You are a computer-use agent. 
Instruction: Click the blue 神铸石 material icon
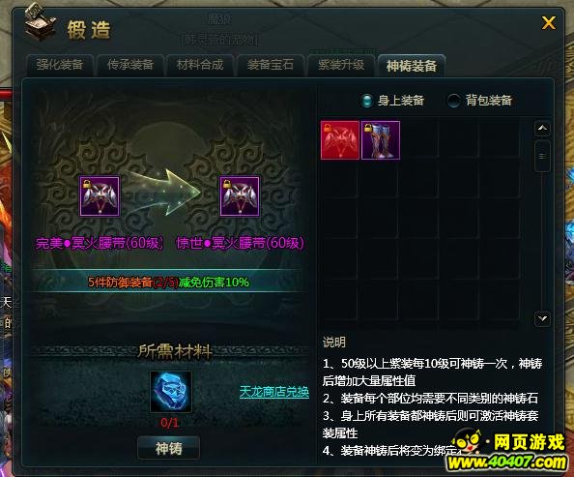pos(171,391)
